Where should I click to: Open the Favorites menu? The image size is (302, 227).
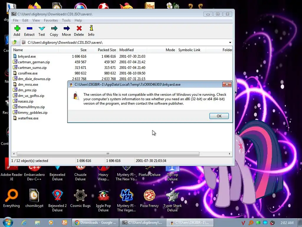click(x=51, y=20)
